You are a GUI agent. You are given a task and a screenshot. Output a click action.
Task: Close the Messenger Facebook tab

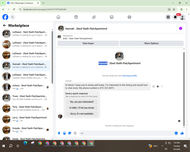(x=38, y=3)
